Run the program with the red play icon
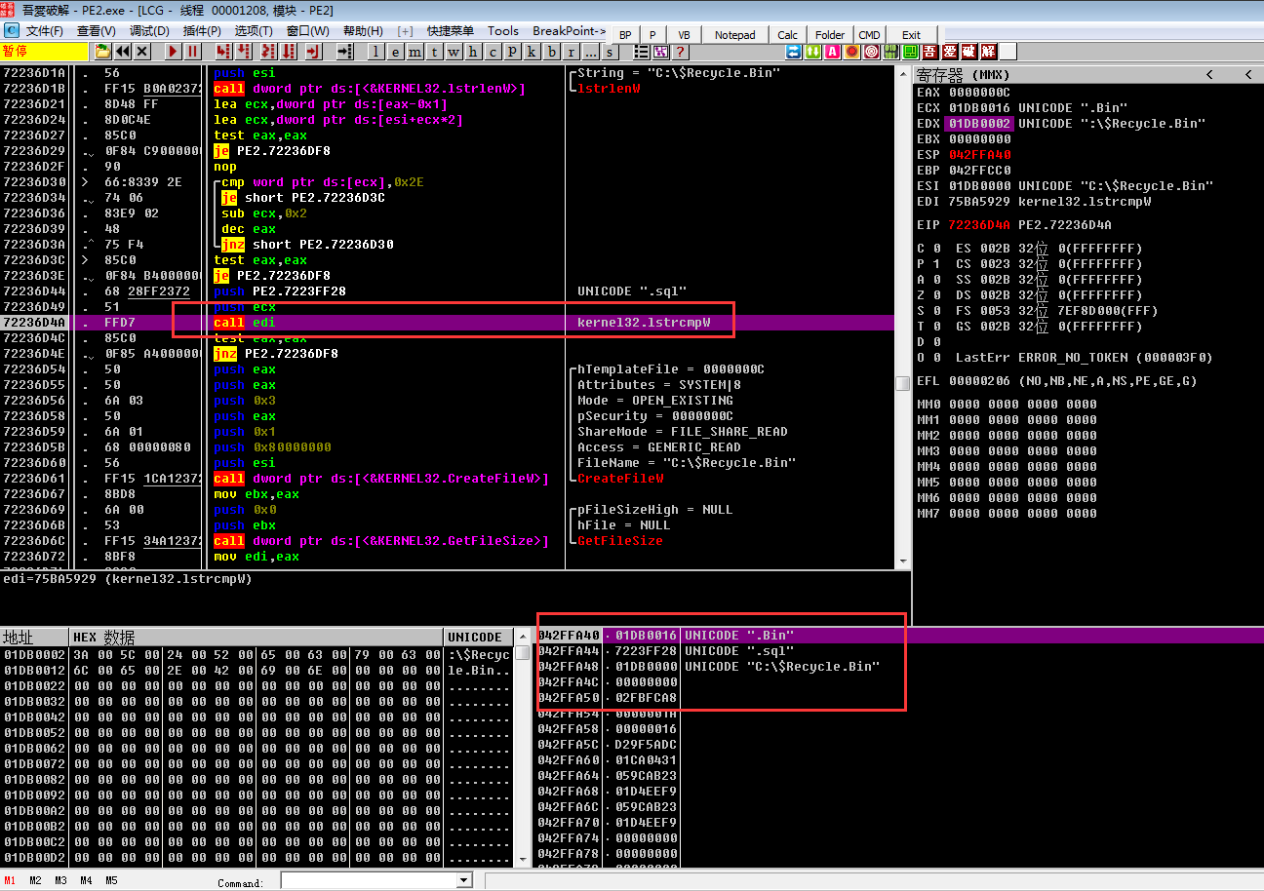Viewport: 1264px width, 891px height. coord(173,52)
